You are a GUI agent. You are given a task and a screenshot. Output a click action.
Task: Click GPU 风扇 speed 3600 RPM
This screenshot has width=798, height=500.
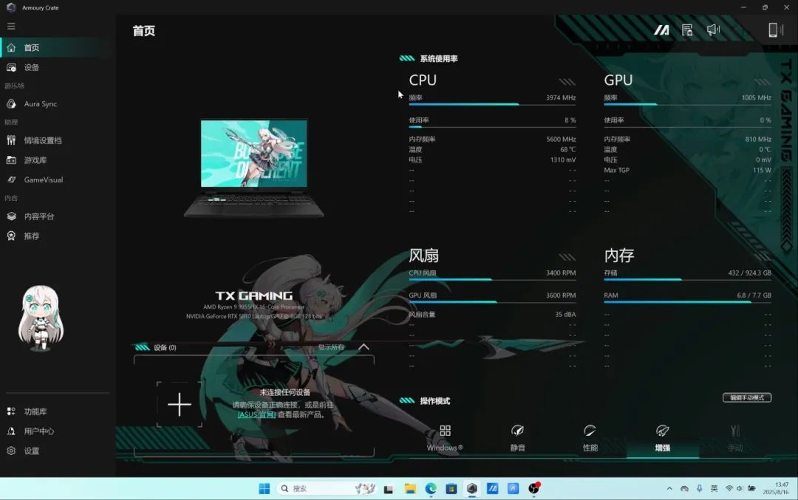tap(561, 295)
